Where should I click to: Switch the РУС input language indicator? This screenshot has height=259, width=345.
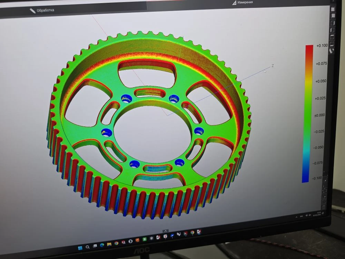tap(302, 216)
